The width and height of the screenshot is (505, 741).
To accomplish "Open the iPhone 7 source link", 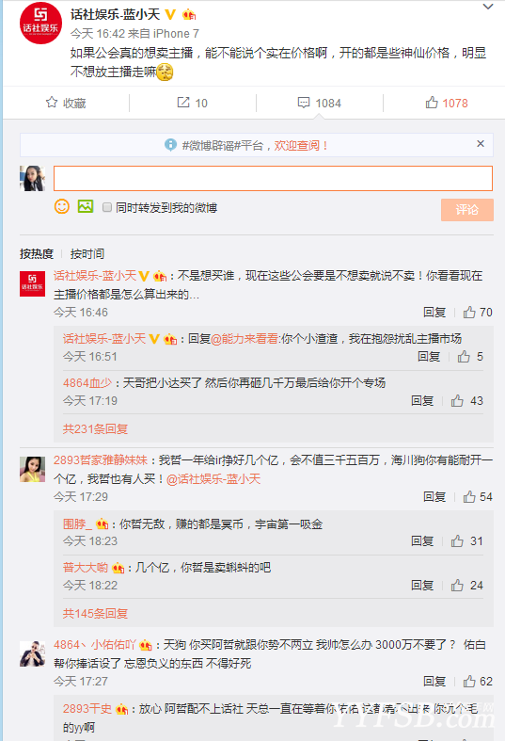I will (176, 34).
